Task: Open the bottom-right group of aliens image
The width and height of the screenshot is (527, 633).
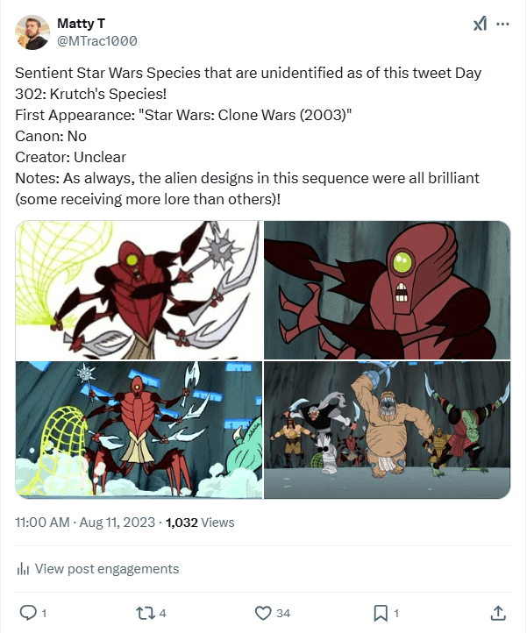Action: [x=387, y=430]
